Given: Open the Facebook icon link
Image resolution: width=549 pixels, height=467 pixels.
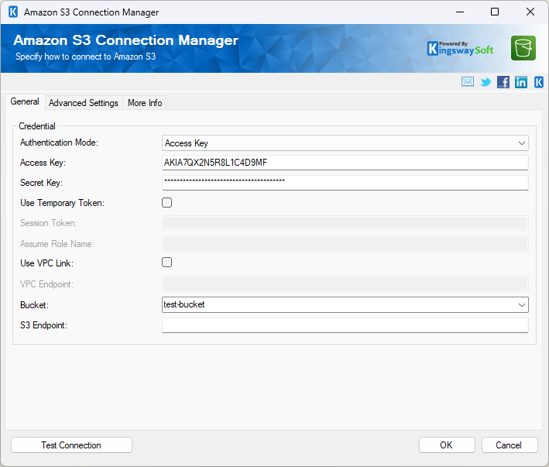Looking at the screenshot, I should (503, 82).
